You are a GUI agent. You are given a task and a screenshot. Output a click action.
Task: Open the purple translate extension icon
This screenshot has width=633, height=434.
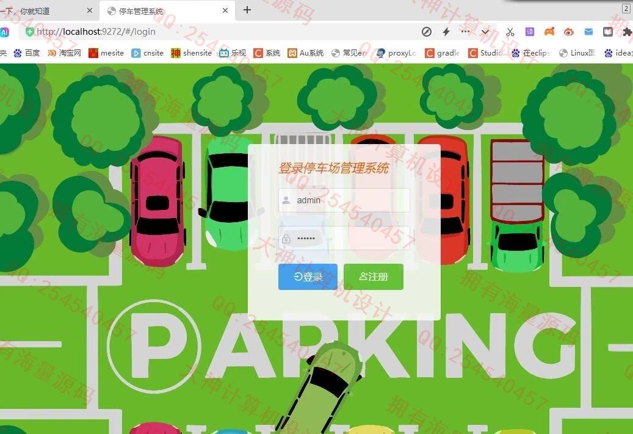click(x=530, y=32)
